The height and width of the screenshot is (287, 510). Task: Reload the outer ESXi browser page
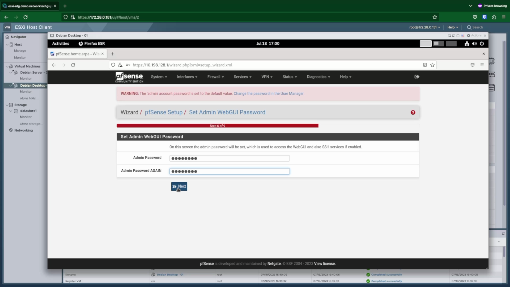25,17
